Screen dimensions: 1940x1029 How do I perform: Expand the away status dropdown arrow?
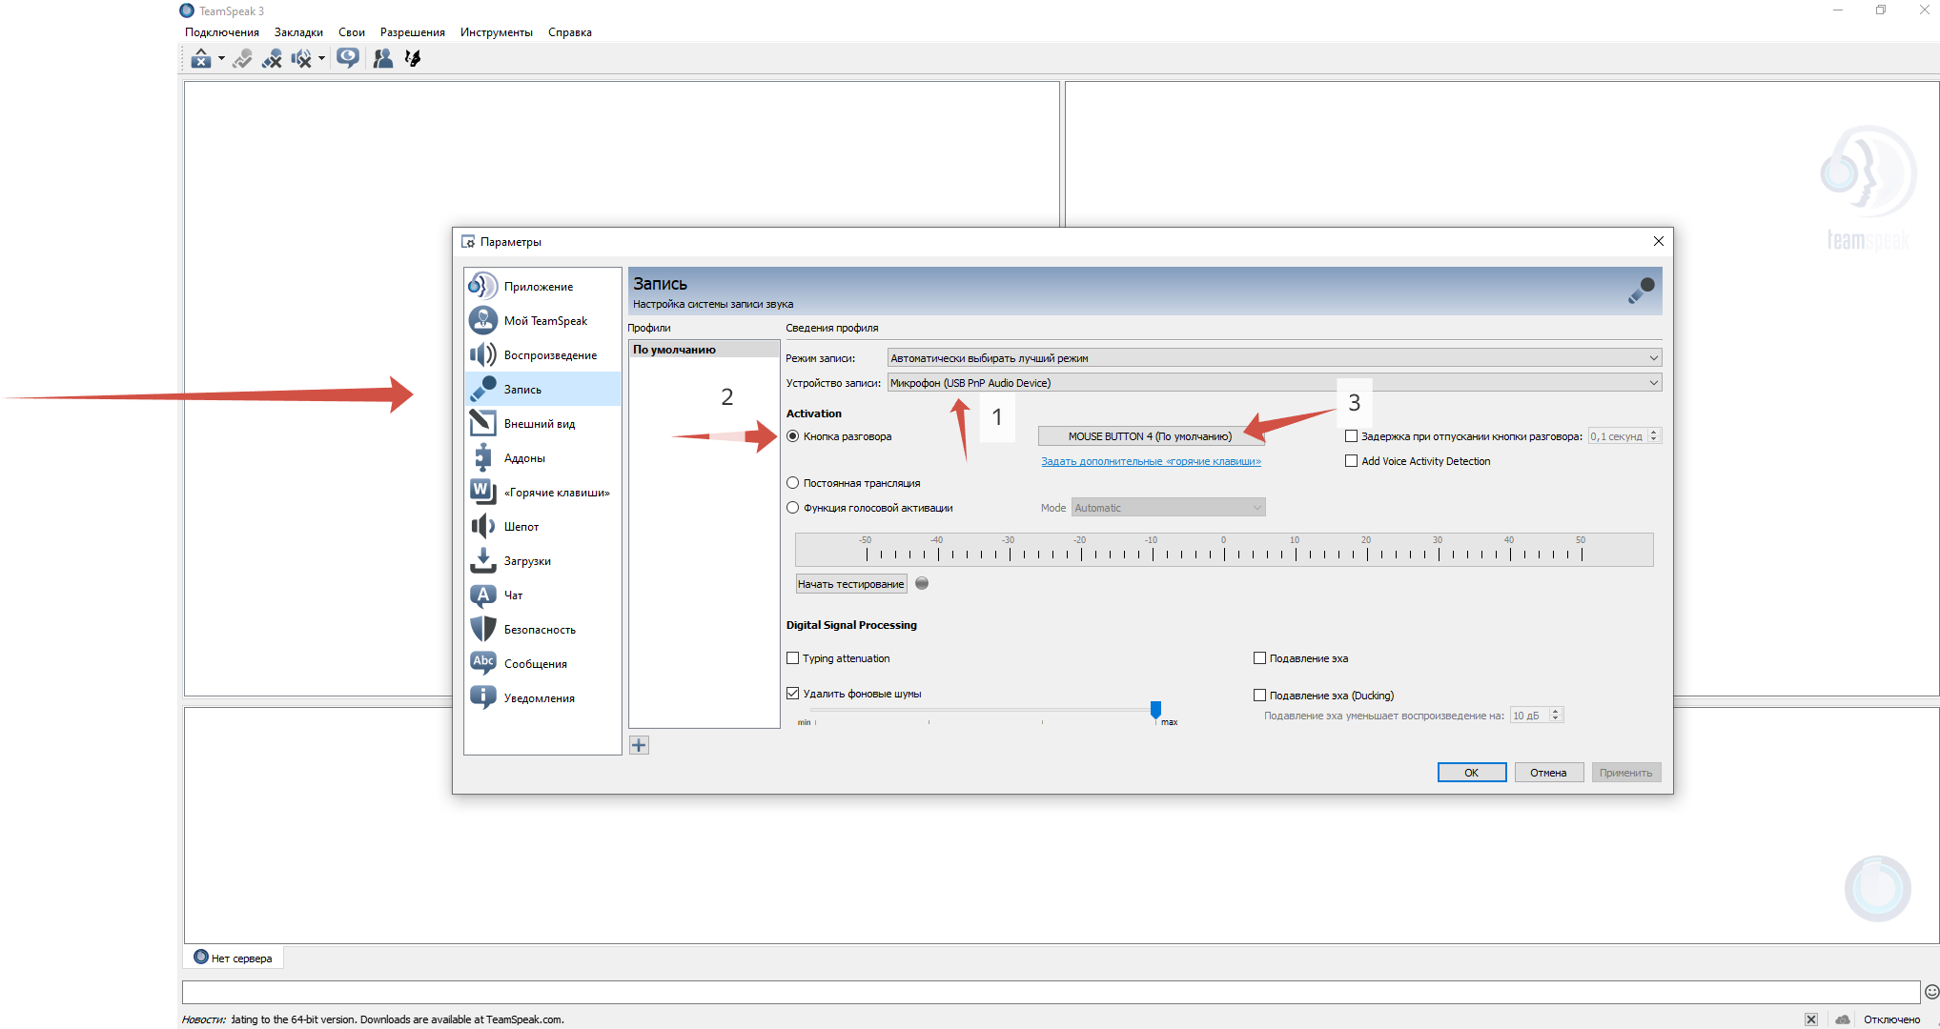(x=221, y=58)
